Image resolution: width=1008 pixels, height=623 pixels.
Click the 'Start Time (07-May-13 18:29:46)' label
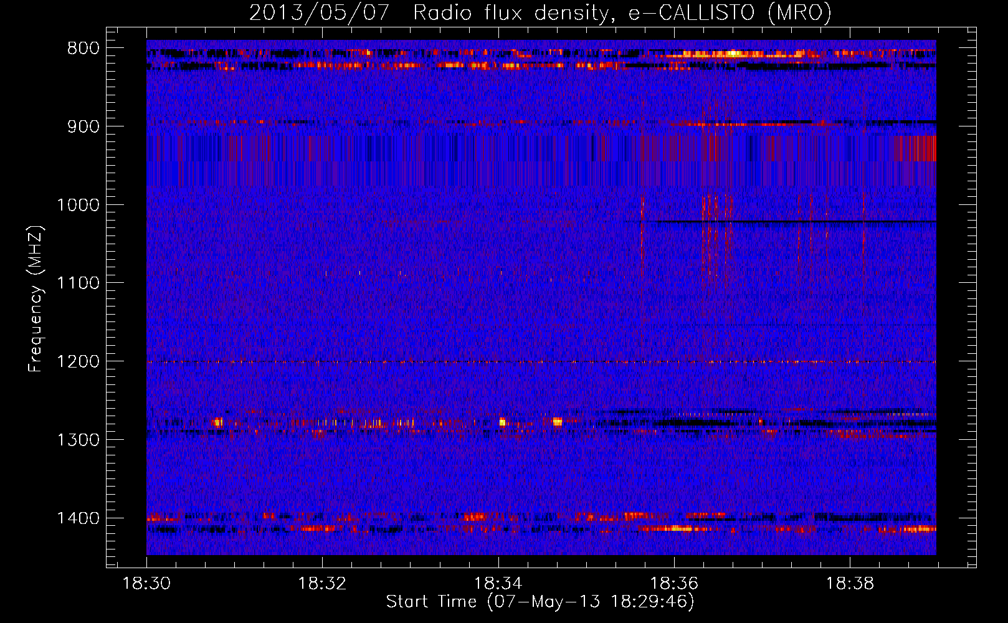tap(540, 601)
